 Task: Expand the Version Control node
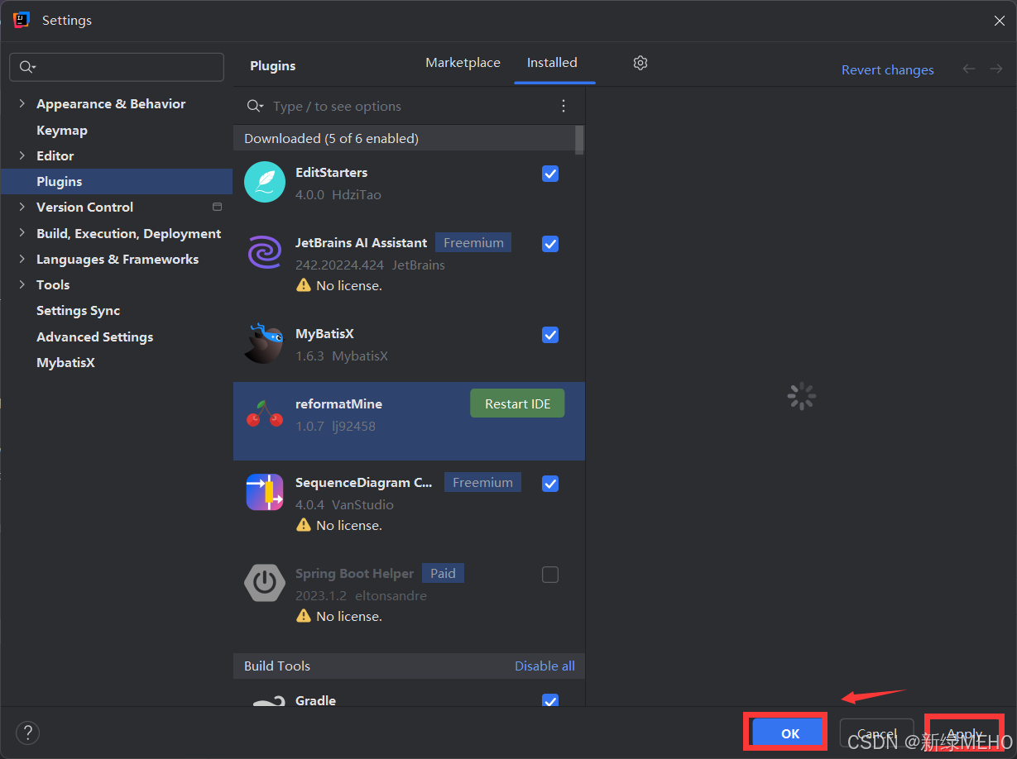point(22,207)
